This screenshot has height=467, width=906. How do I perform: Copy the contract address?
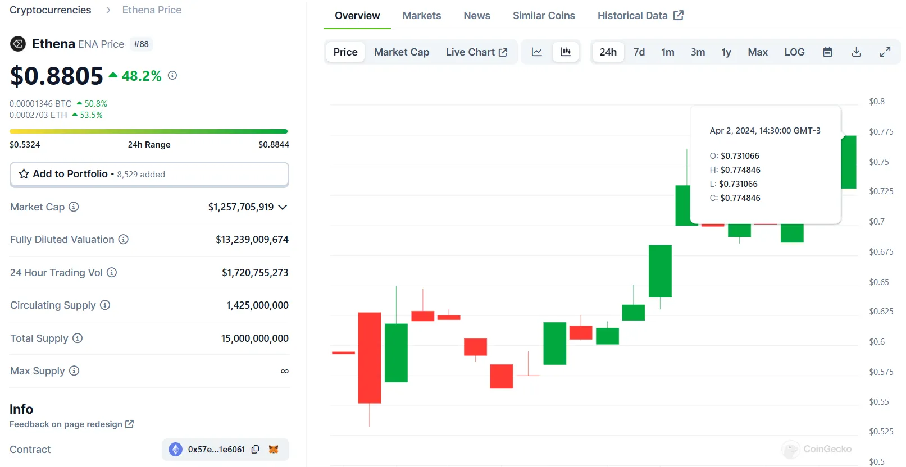tap(256, 450)
